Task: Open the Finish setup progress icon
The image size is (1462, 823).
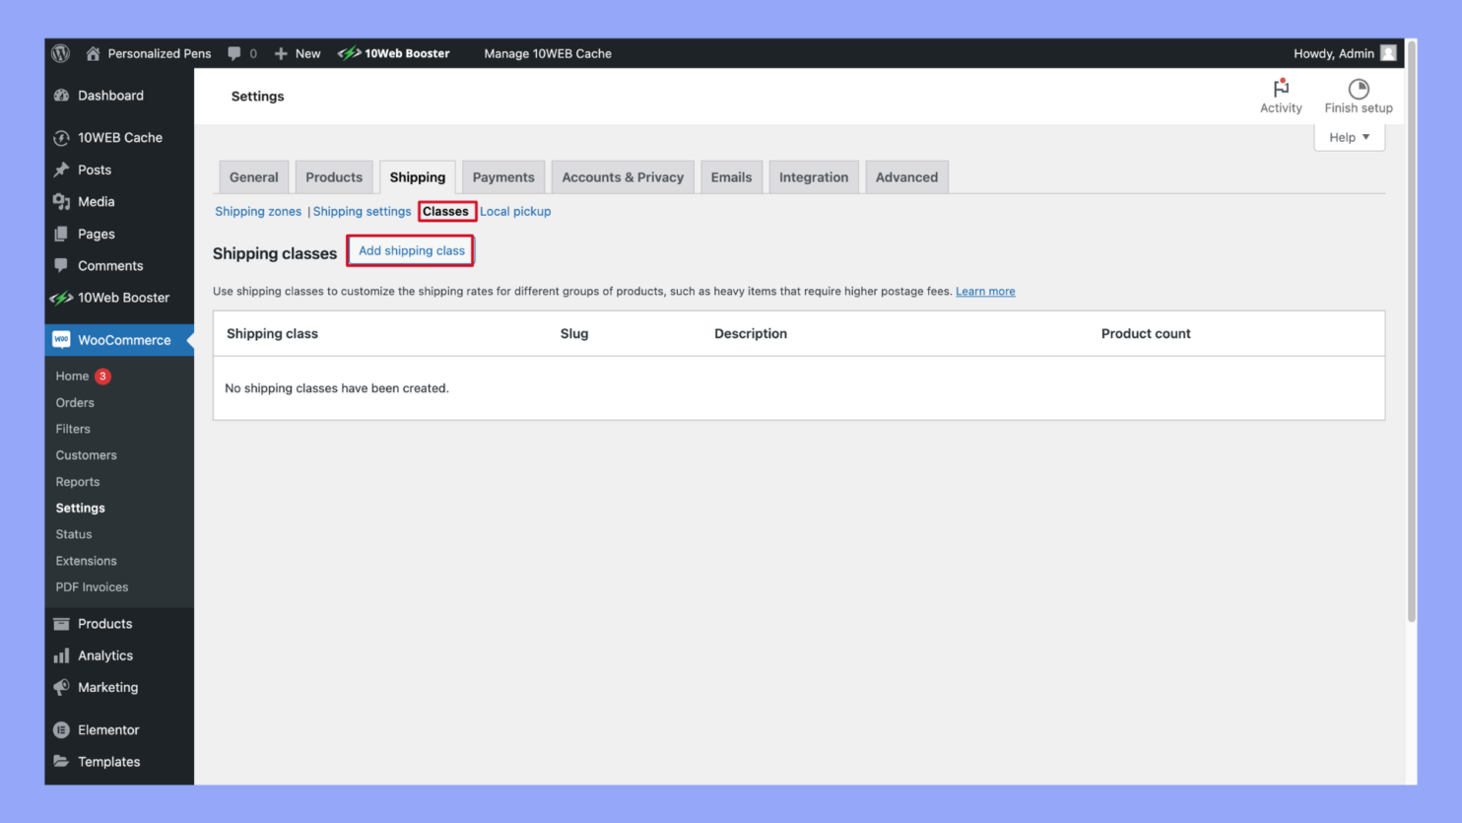Action: tap(1359, 89)
